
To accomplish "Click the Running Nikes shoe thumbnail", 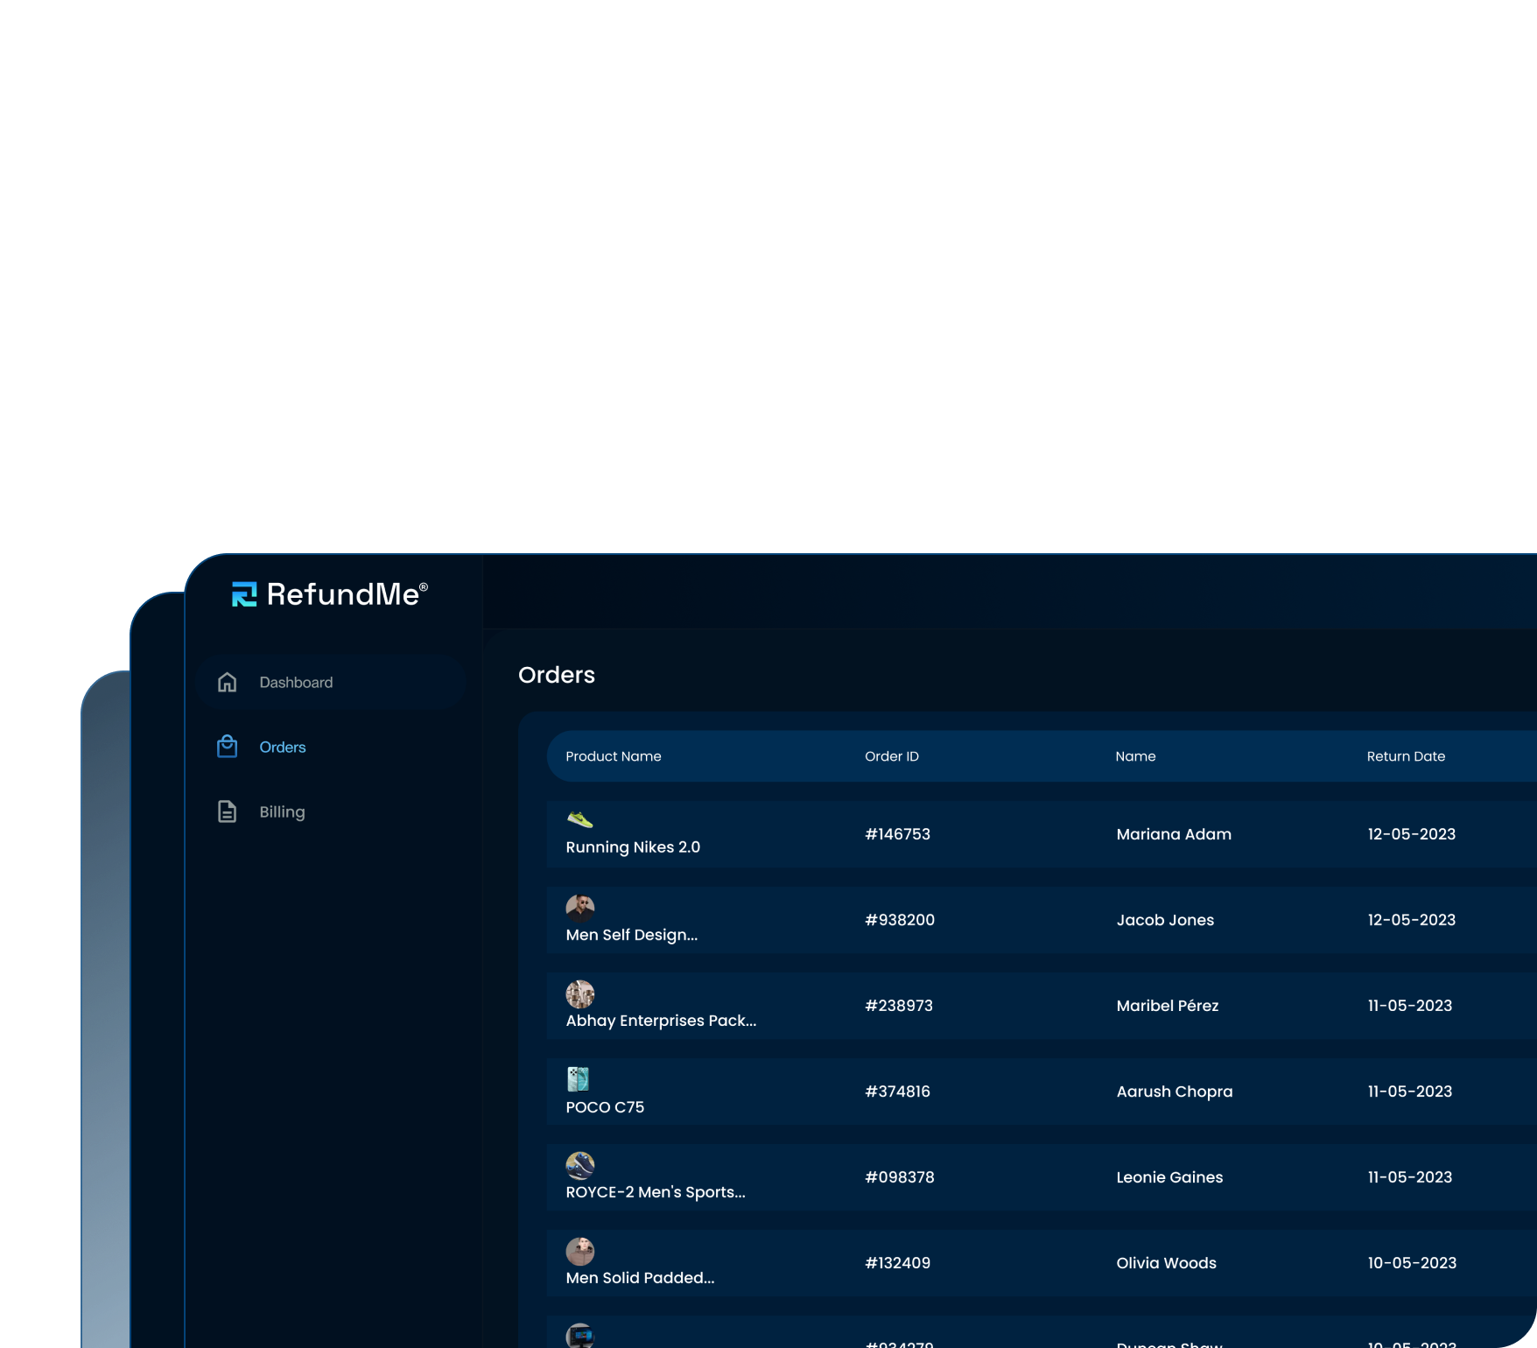I will (579, 820).
